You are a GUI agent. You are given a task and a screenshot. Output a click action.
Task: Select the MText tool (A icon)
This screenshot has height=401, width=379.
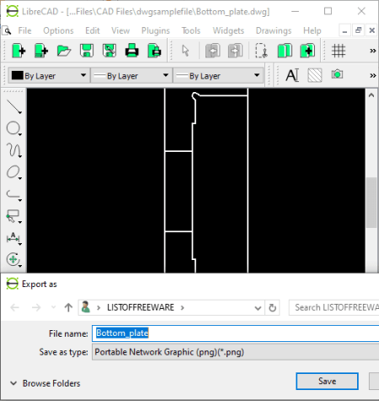click(x=292, y=75)
